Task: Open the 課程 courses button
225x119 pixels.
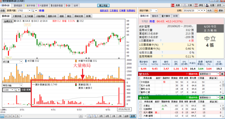Action: [199, 5]
